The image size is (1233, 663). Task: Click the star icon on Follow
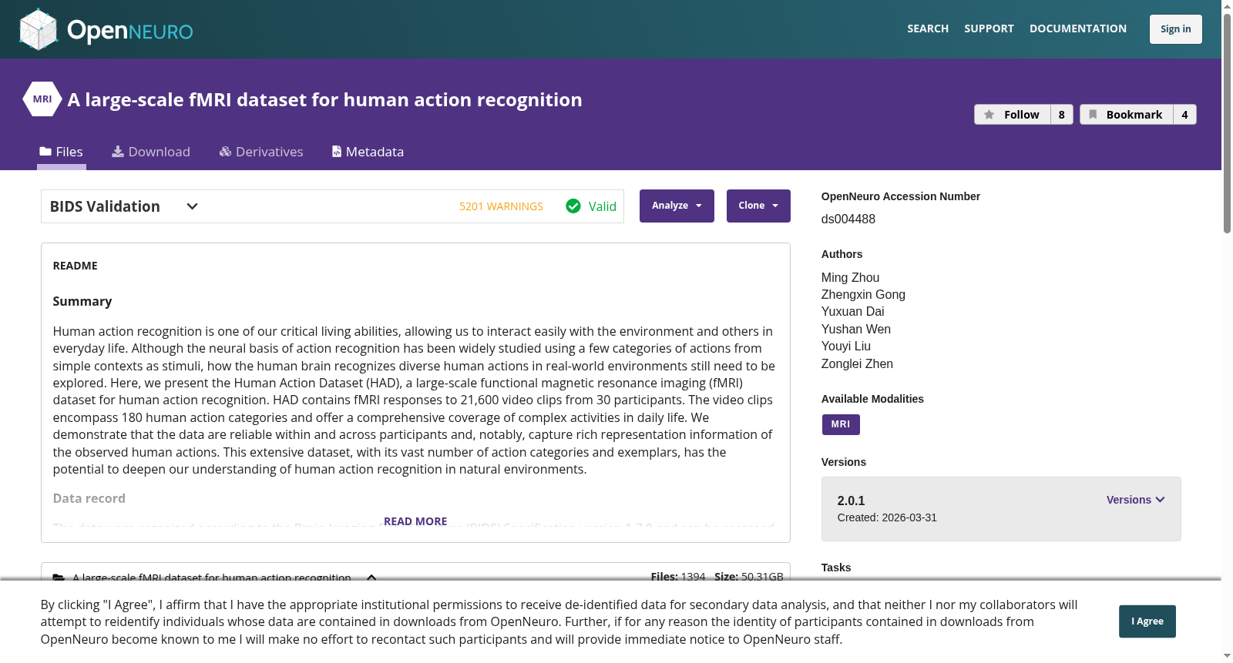[x=989, y=115]
